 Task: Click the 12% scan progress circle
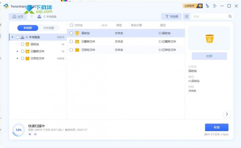point(18,130)
